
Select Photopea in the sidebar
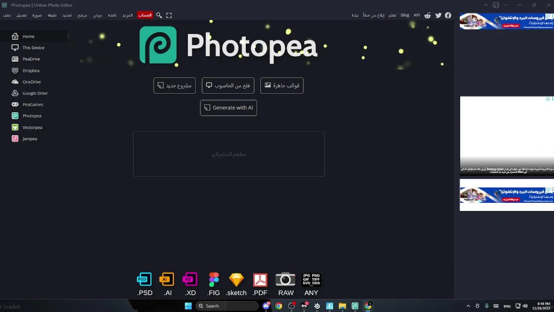click(34, 116)
